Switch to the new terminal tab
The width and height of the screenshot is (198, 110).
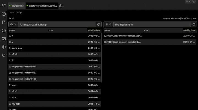point(17,6)
